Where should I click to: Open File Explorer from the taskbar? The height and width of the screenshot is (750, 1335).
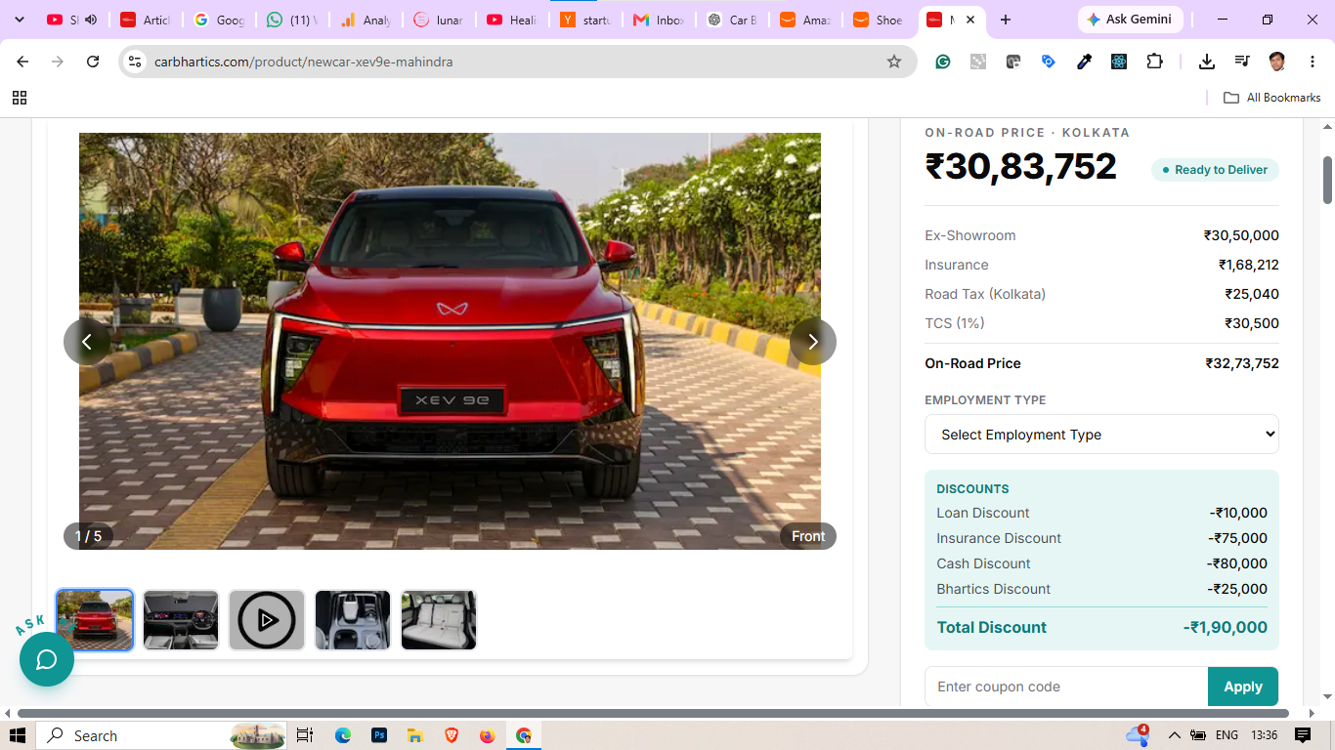[x=414, y=735]
